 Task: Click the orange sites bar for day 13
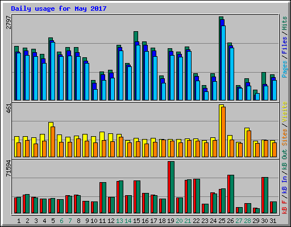121,147
